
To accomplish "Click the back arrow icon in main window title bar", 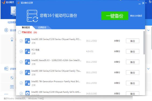I will (x=150, y=2).
